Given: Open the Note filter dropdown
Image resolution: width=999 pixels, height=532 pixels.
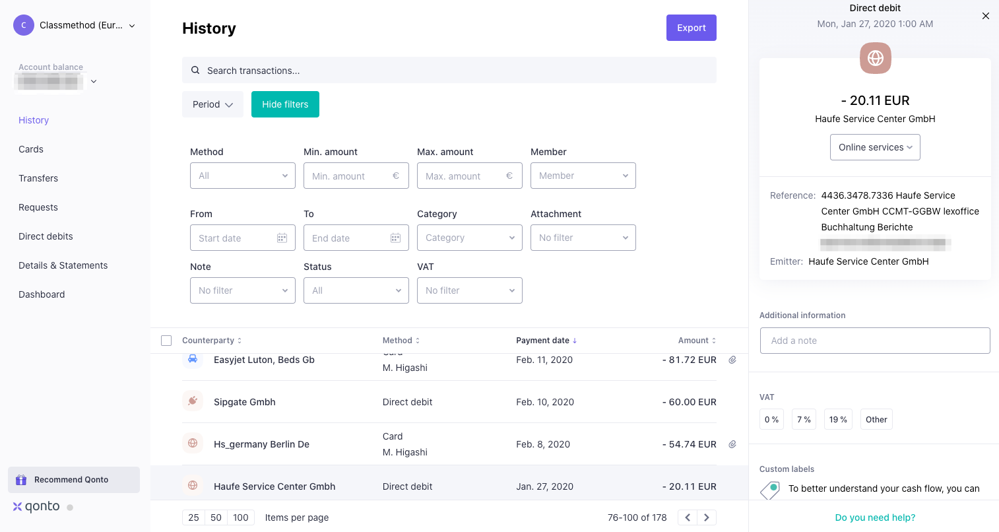Looking at the screenshot, I should (x=243, y=290).
